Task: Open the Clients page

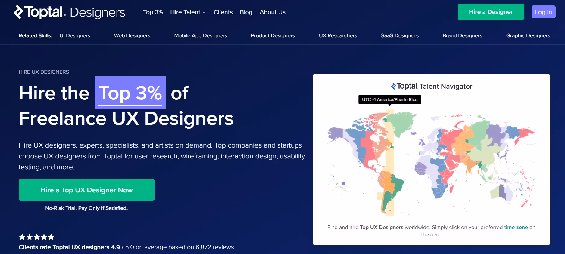Action: click(x=223, y=12)
